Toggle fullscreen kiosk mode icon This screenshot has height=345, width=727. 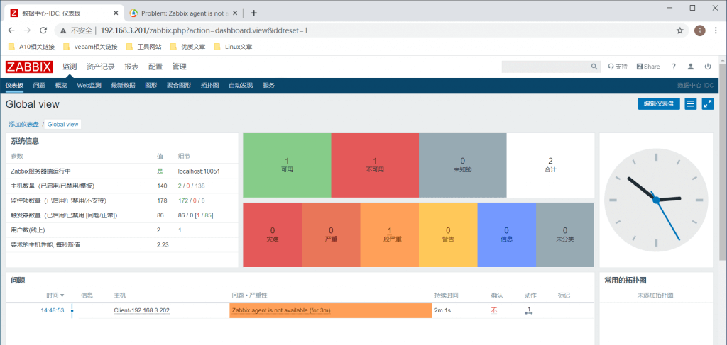(x=708, y=103)
